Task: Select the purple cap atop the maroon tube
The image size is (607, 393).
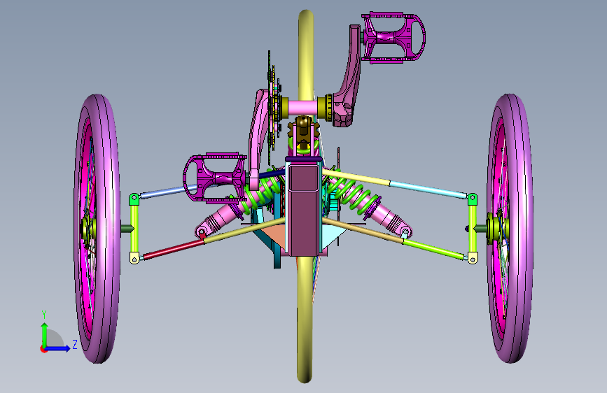Action: coord(304,159)
